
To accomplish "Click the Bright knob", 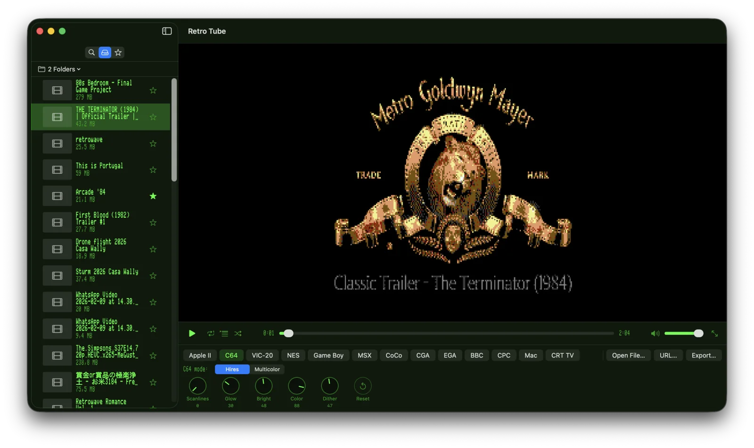I will [x=263, y=386].
